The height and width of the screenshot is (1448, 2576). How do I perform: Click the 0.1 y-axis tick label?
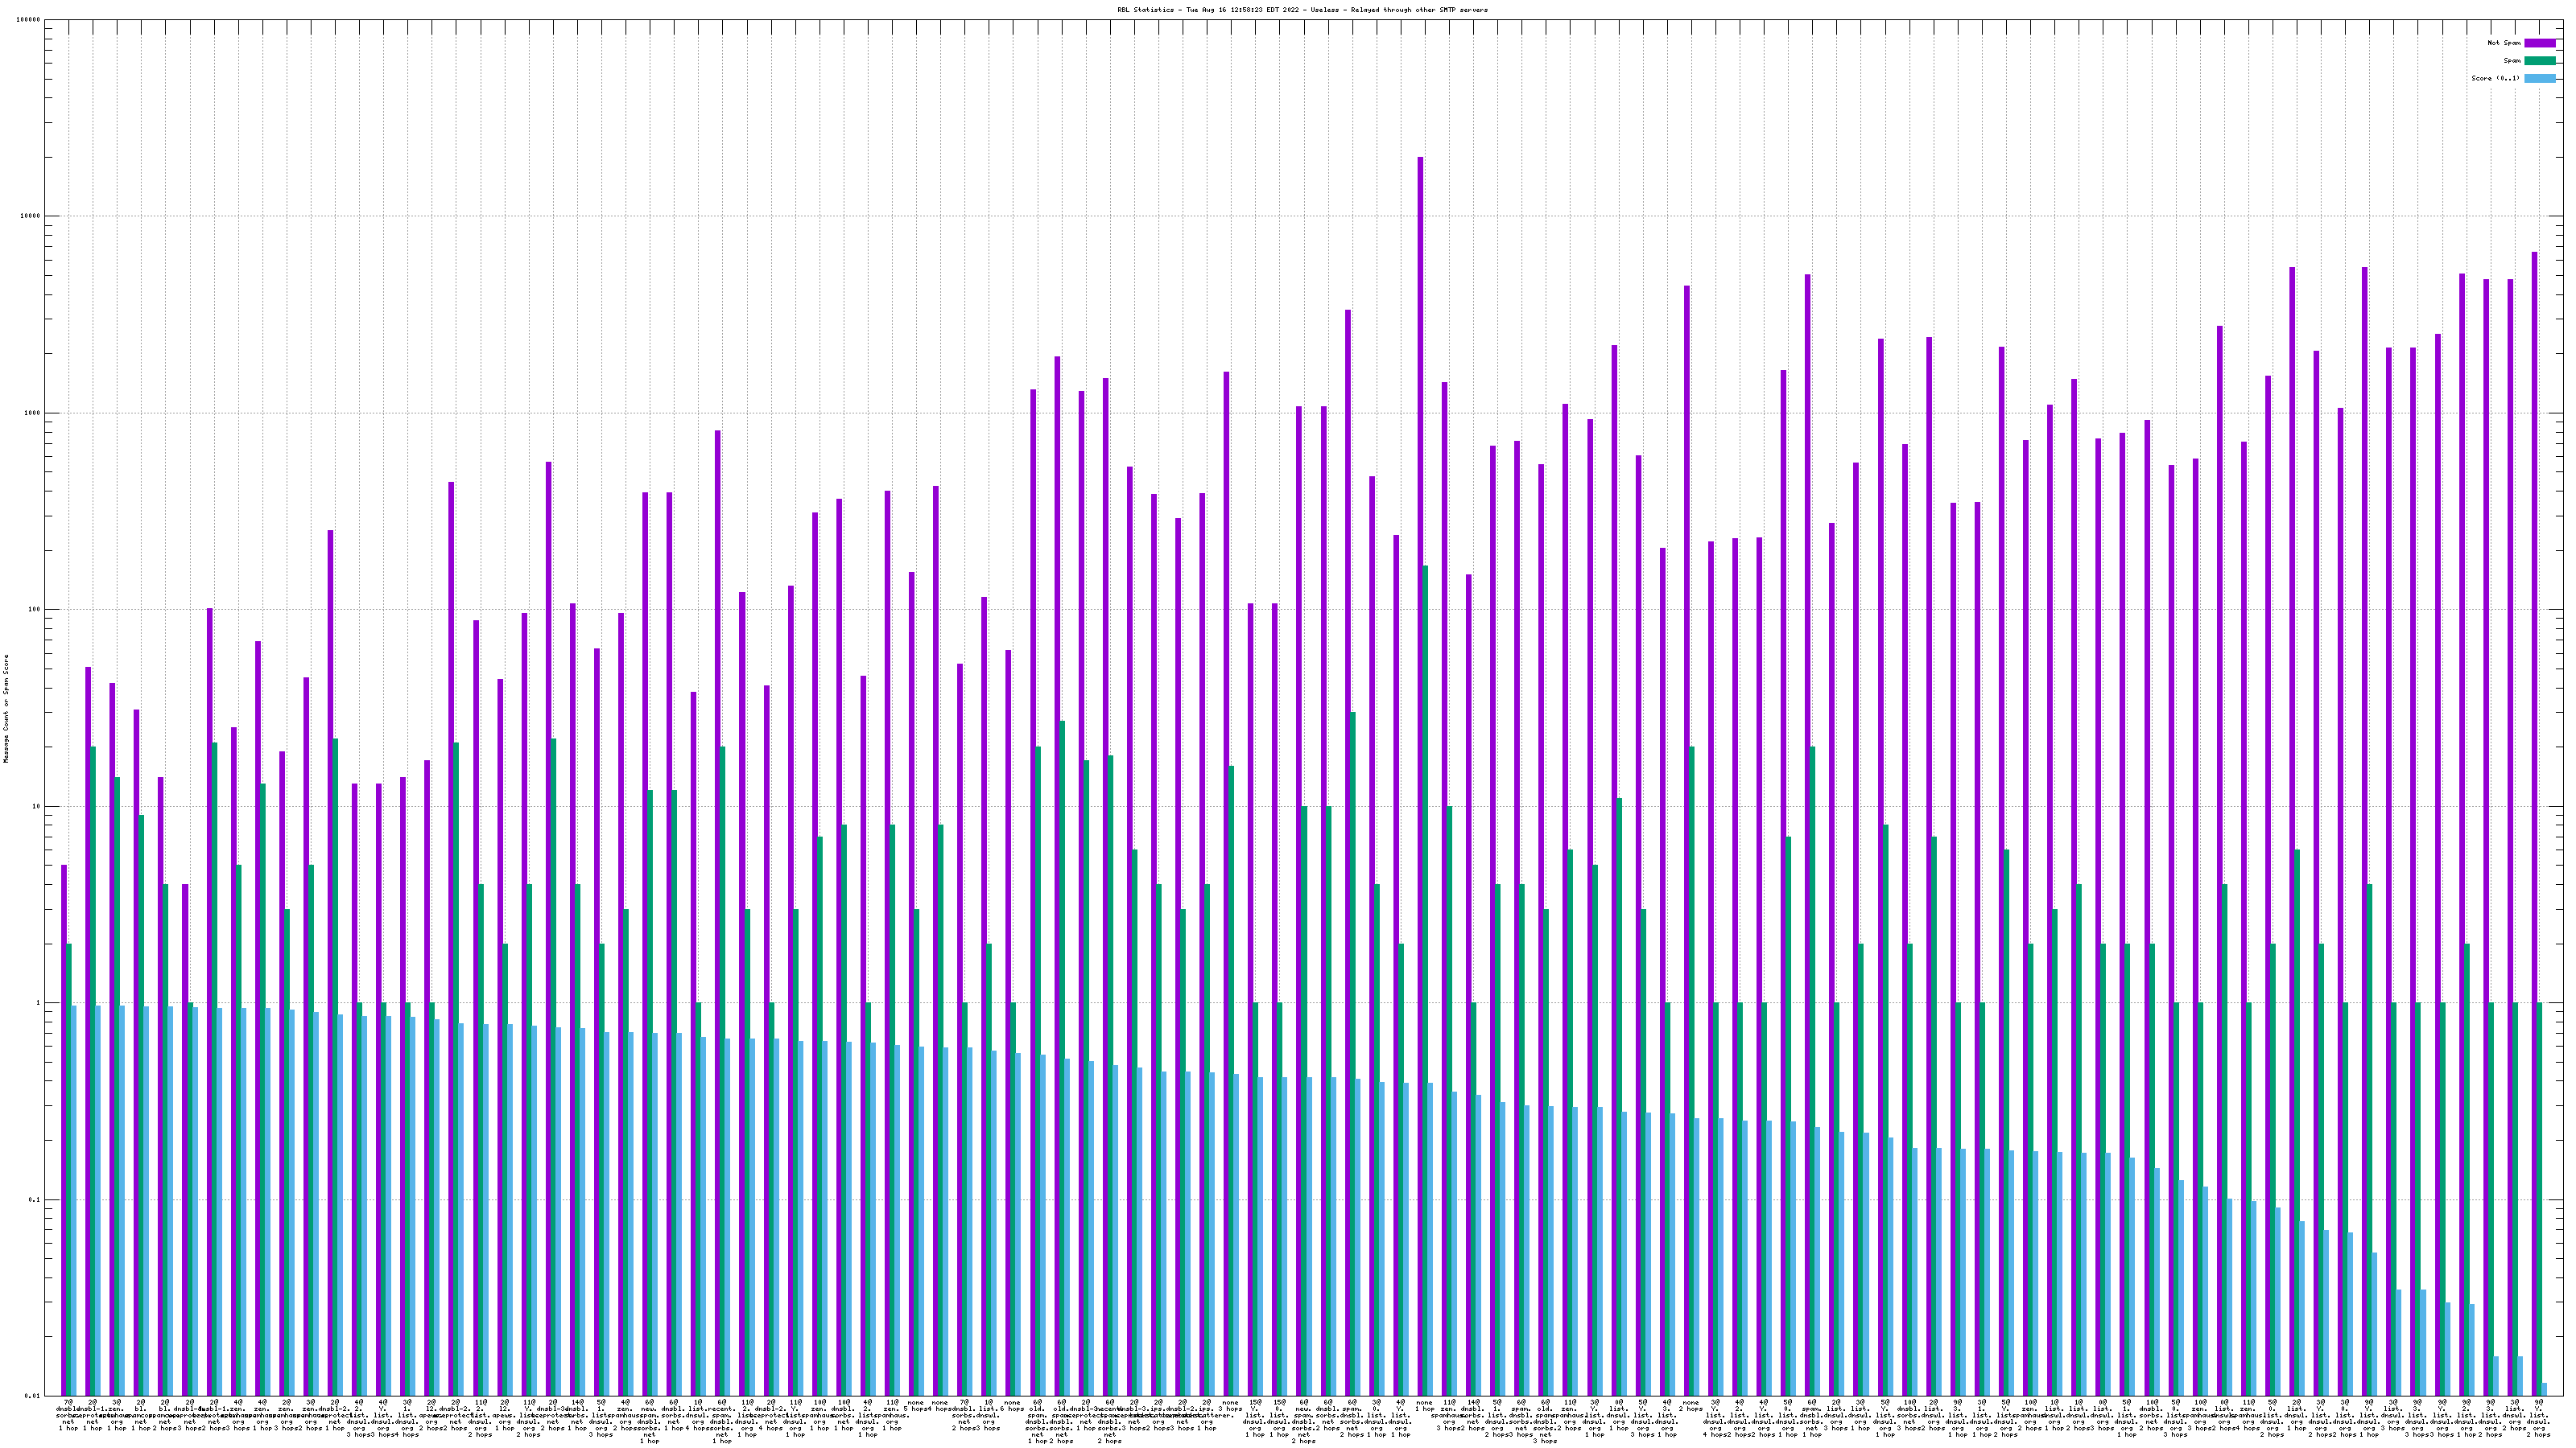pos(34,1200)
